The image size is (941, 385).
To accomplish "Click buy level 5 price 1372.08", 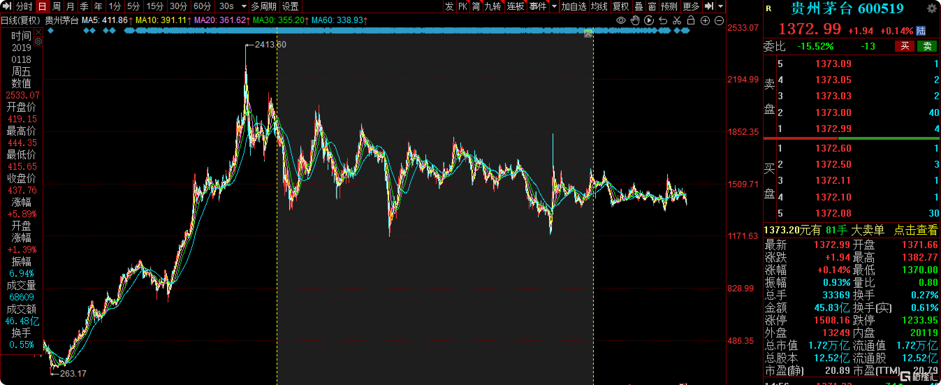I will click(x=833, y=213).
